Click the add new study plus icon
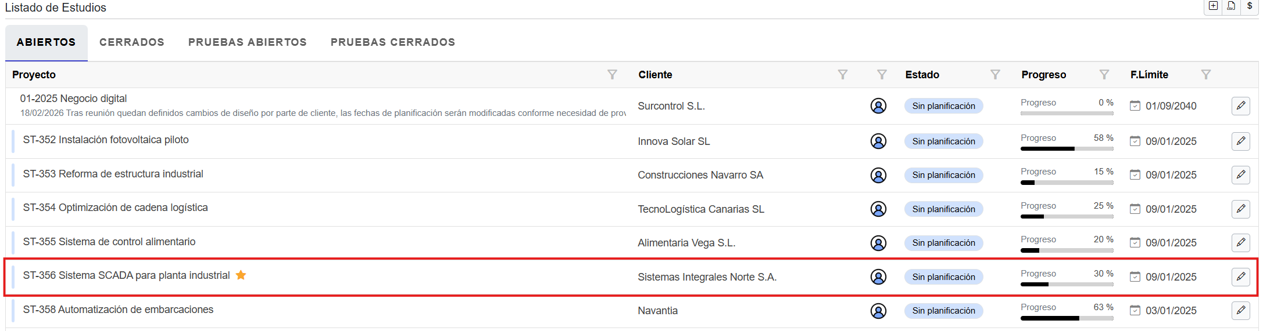The height and width of the screenshot is (331, 1263). tap(1213, 6)
